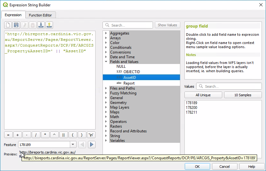The width and height of the screenshot is (266, 171).
Task: Switch to the Function Editor tab
Action: [40, 15]
